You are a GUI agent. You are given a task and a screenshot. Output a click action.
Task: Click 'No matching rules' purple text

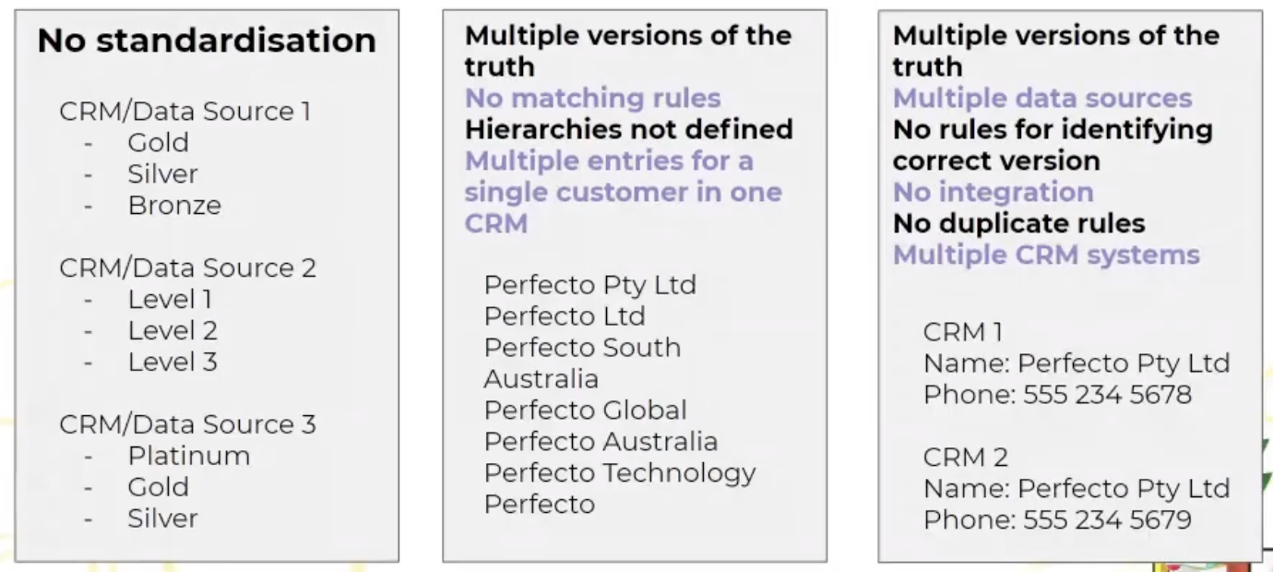click(592, 98)
